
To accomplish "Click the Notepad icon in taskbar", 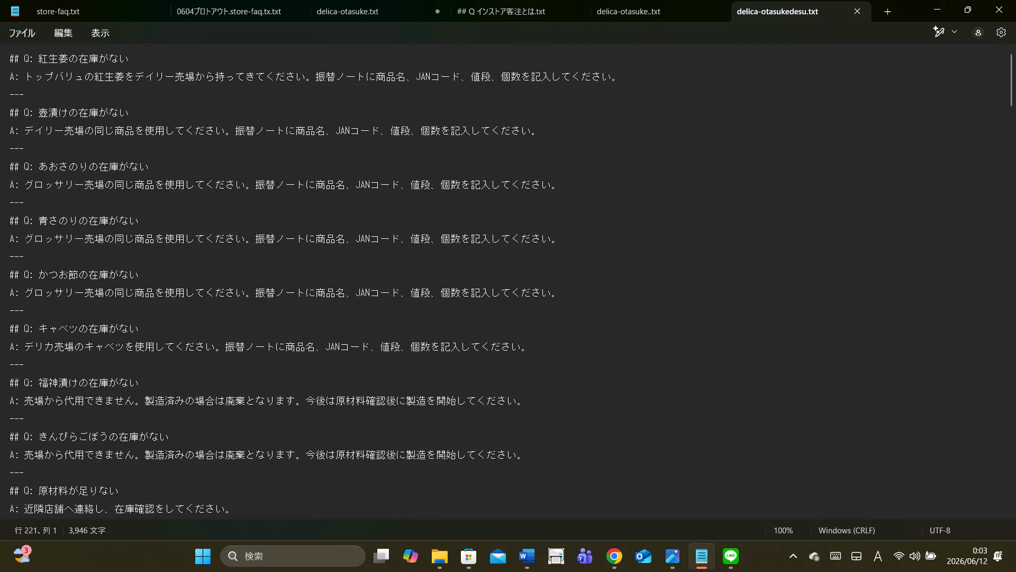I will [x=701, y=556].
